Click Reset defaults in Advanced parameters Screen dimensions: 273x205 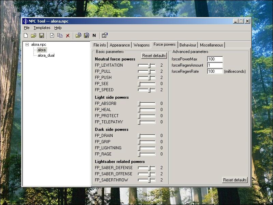click(x=235, y=180)
